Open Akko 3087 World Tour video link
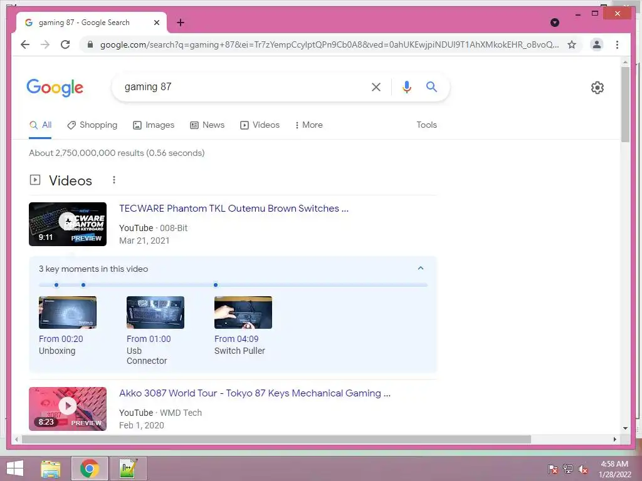This screenshot has height=481, width=642. (x=255, y=393)
